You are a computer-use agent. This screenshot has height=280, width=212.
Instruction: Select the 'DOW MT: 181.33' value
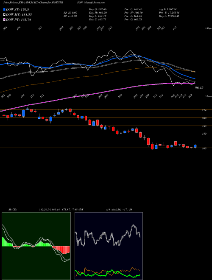19,15
